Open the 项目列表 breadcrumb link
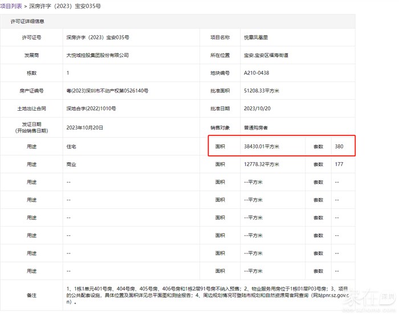 click(11, 6)
